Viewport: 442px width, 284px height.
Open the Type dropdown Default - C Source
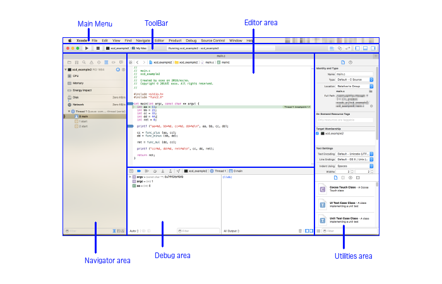tap(355, 80)
